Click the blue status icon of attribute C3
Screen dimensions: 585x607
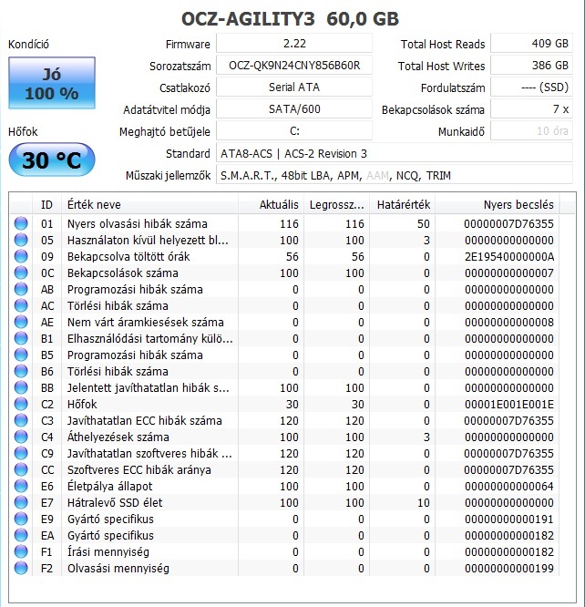point(21,420)
